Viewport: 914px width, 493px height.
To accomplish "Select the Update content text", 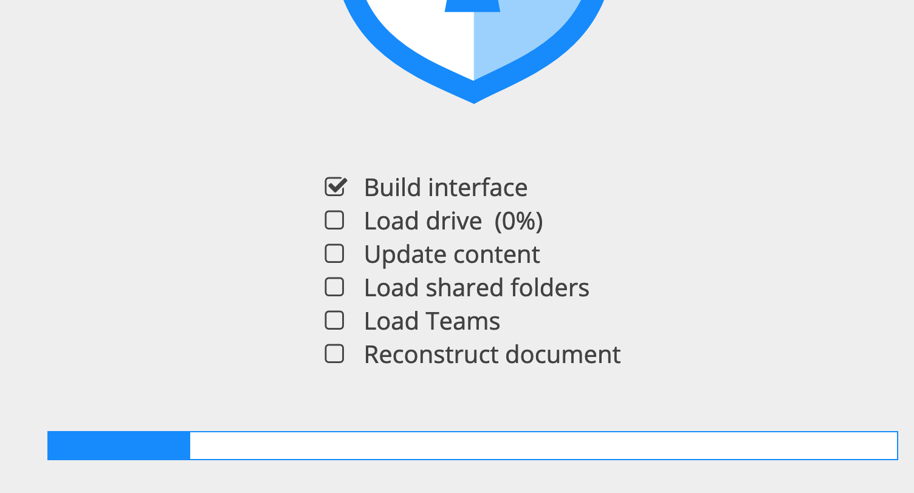I will click(452, 254).
